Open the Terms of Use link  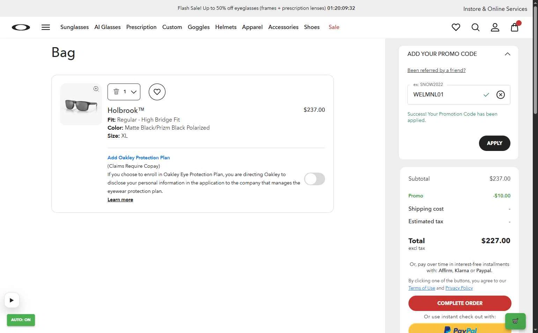click(422, 288)
